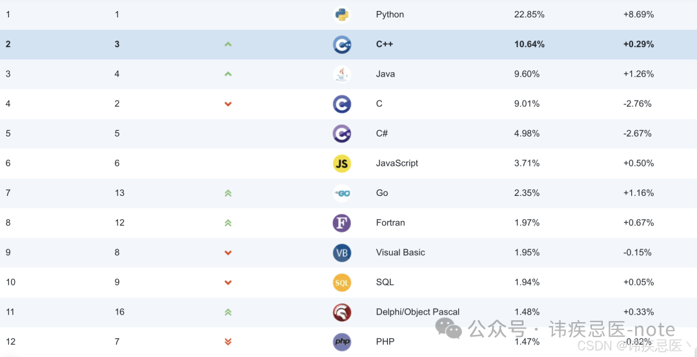The height and width of the screenshot is (357, 697).
Task: Click the C# logo icon
Action: 342,133
